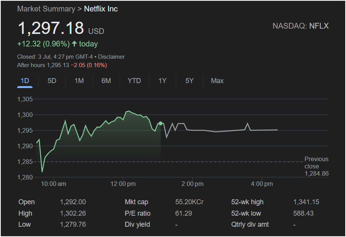Click the Div yield label
The width and height of the screenshot is (346, 237).
pyautogui.click(x=137, y=224)
